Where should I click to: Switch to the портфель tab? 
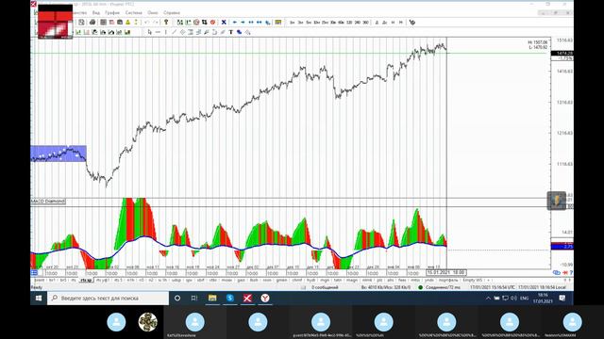tap(448, 281)
